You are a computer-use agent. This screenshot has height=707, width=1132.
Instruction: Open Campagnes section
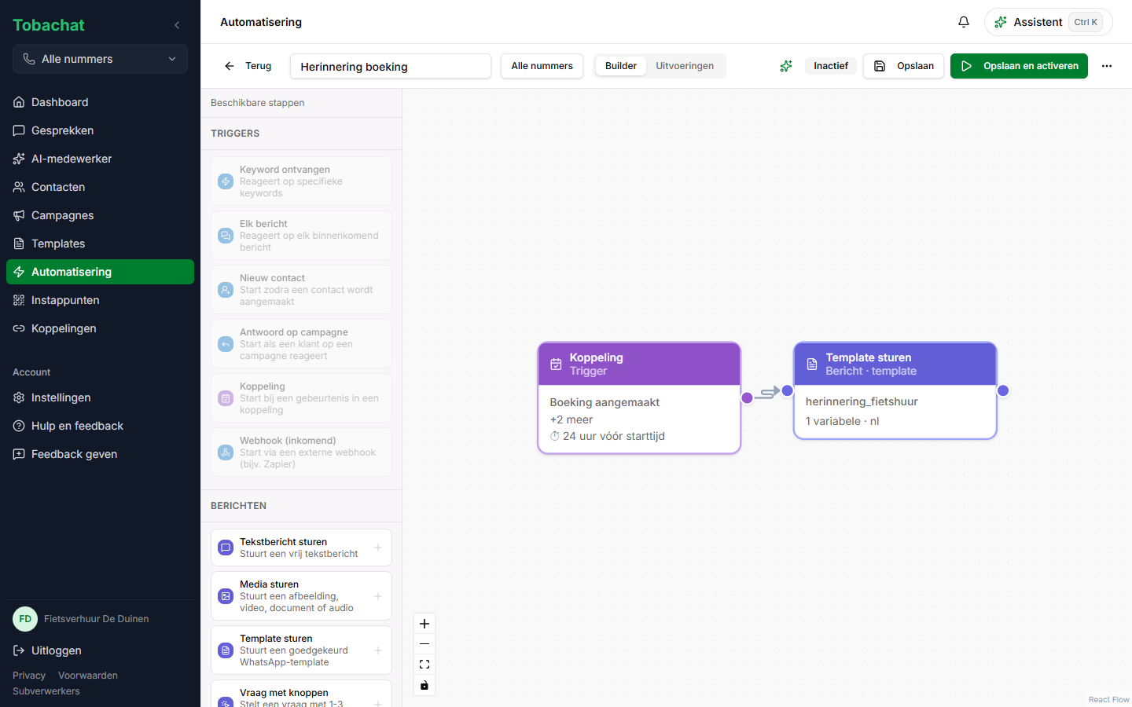click(100, 215)
